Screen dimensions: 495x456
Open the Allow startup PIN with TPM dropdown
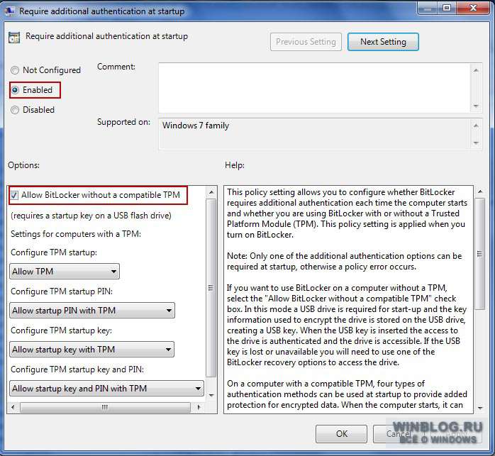point(92,311)
